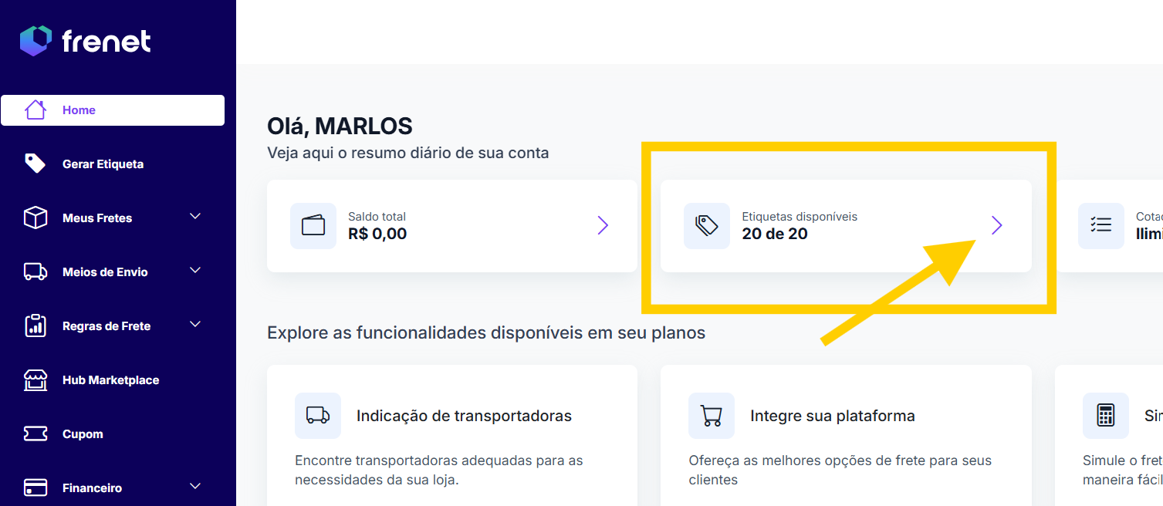Click the Meios de Envio truck icon

tap(35, 272)
